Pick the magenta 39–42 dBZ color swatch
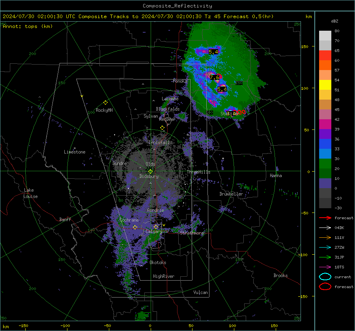 (x=325, y=124)
